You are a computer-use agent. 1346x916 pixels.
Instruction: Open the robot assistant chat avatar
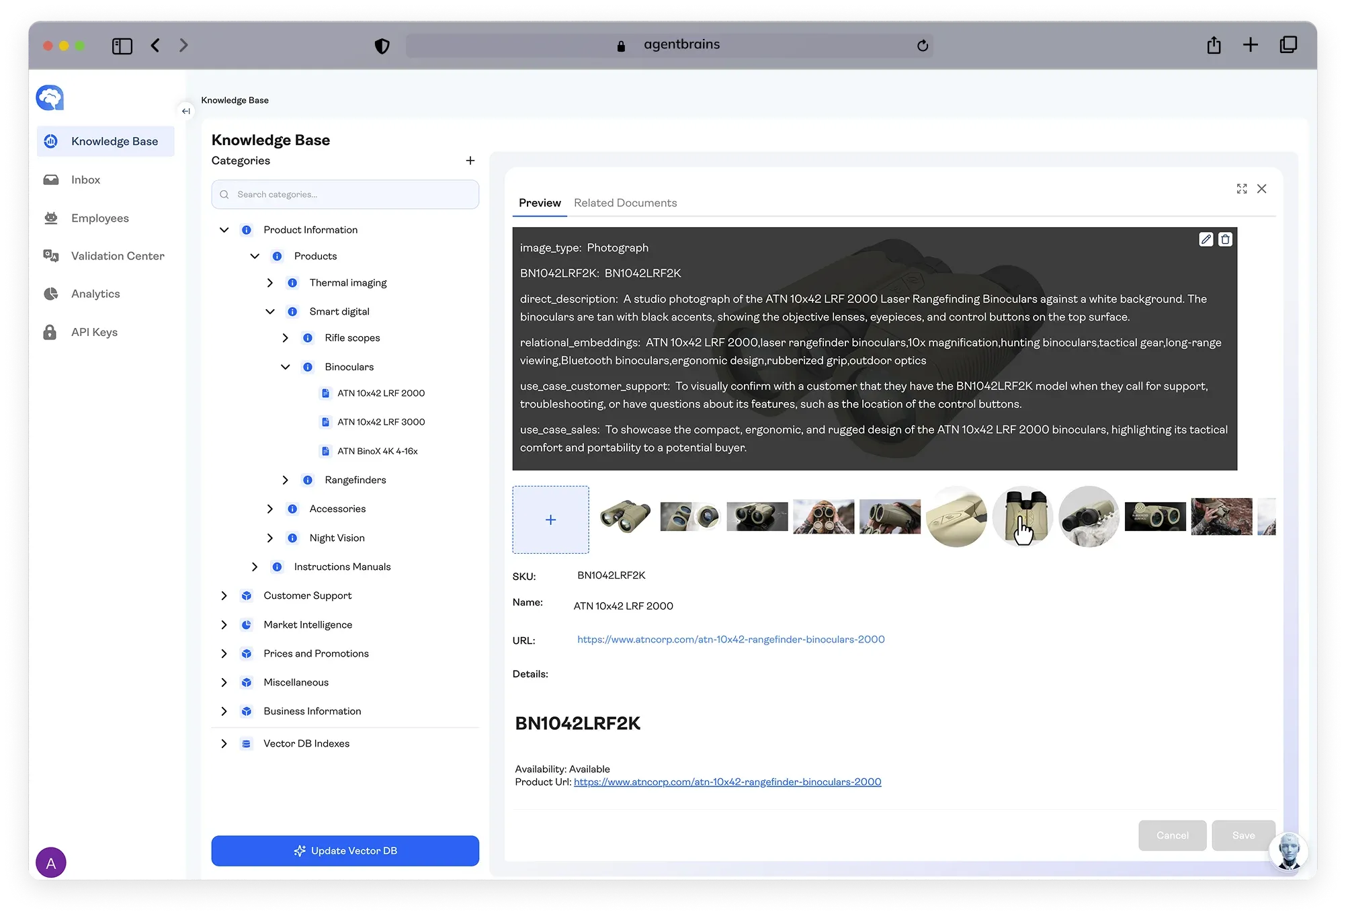click(x=1288, y=851)
